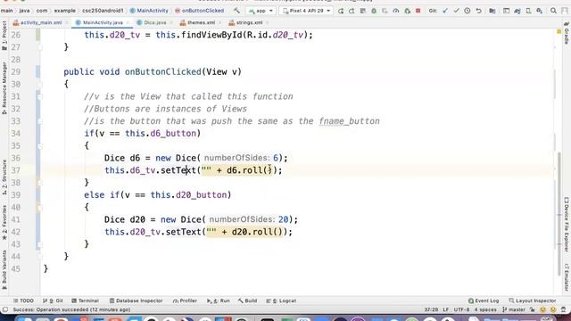Collapse the method fold marker at line 44
The image size is (571, 321).
tap(40, 257)
